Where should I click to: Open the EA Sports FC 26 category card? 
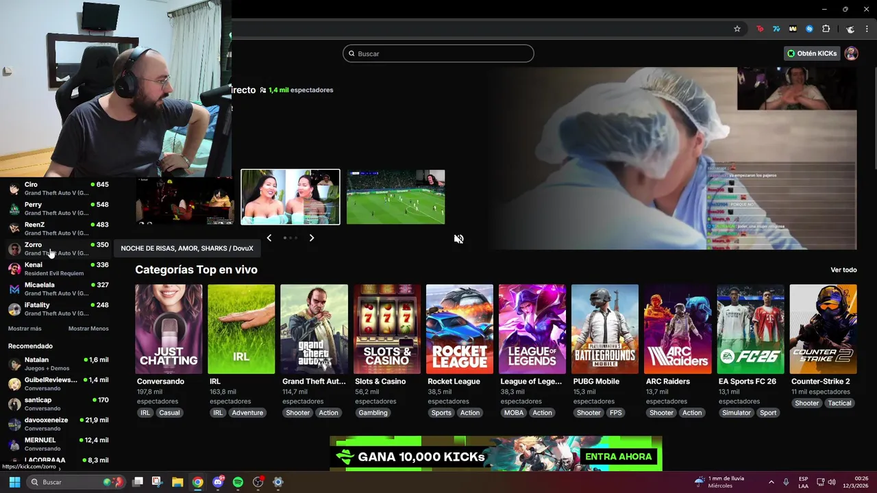(x=750, y=329)
